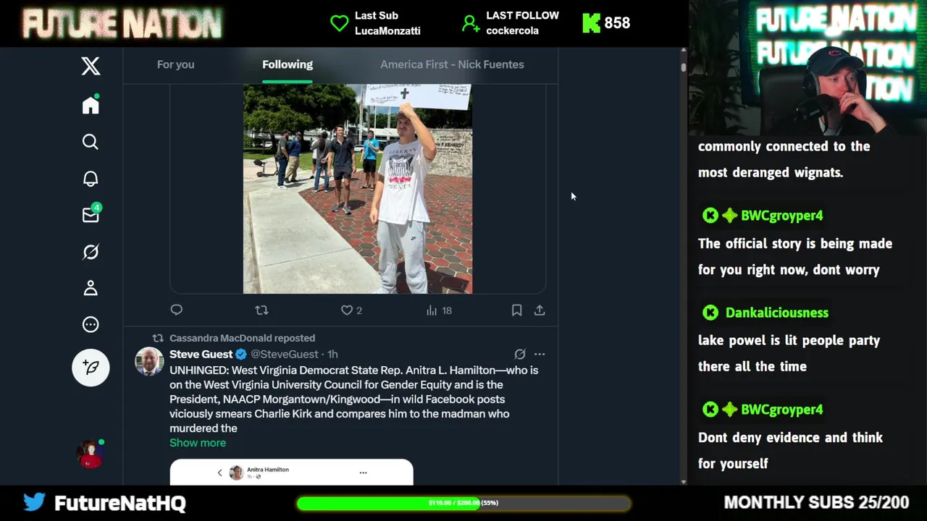Image resolution: width=927 pixels, height=521 pixels.
Task: Open Messages envelope icon with badge
Action: 91,214
